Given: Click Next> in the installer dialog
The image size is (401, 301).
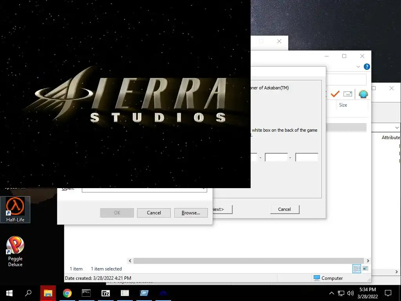Looking at the screenshot, I should click(222, 209).
